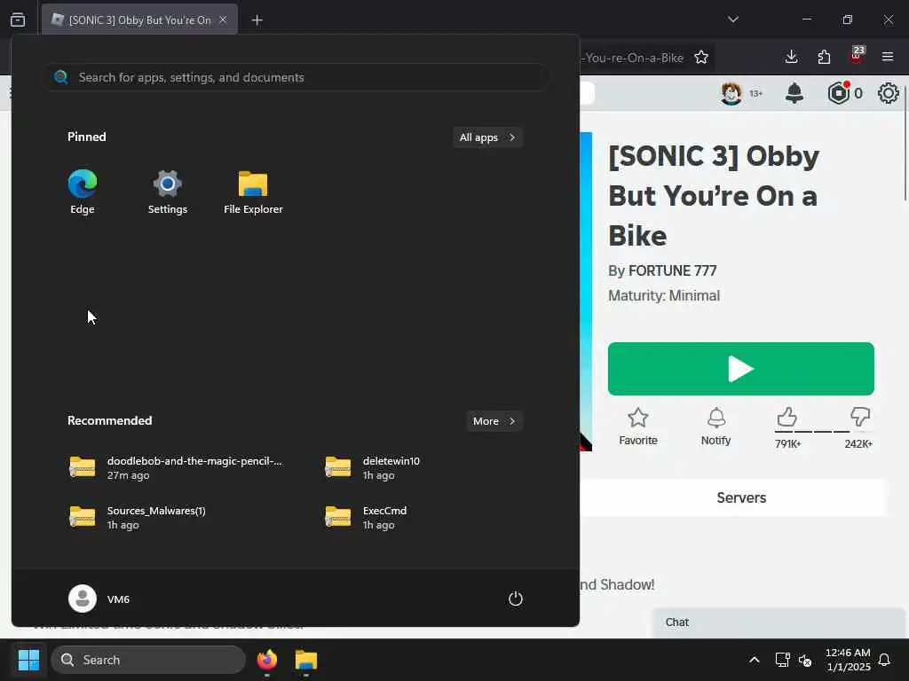
Task: Open the Firefox extensions menu
Action: [x=824, y=57]
